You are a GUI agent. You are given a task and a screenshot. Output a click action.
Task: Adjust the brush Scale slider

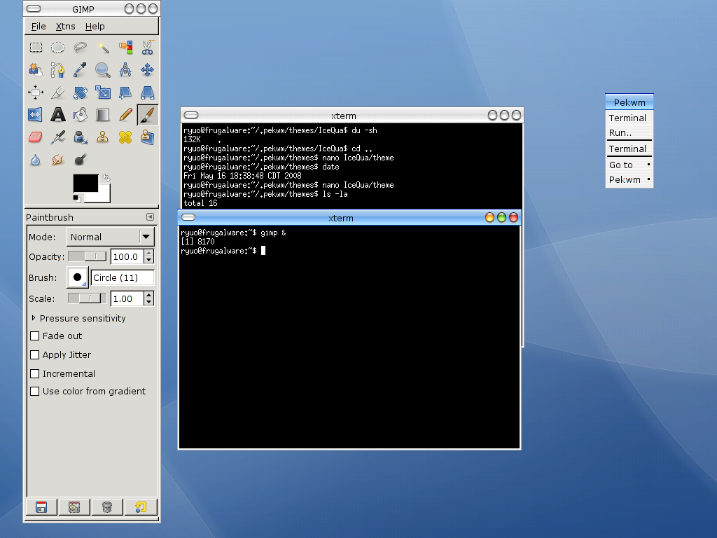point(87,298)
